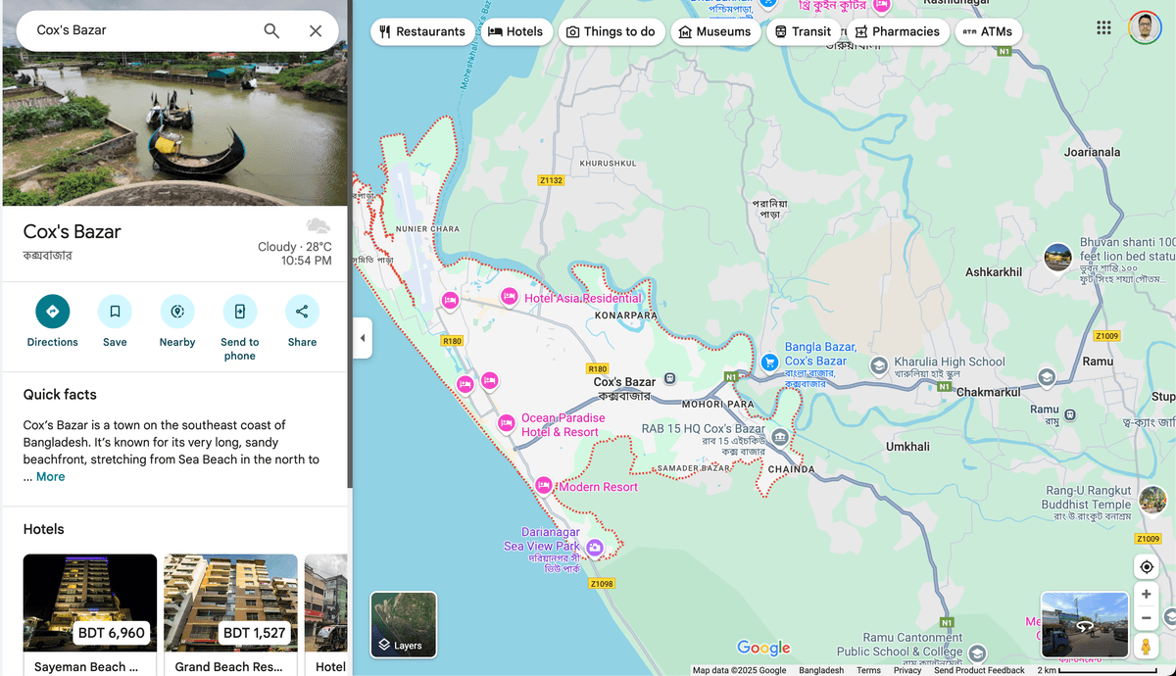
Task: Zoom in on the map
Action: [x=1146, y=594]
